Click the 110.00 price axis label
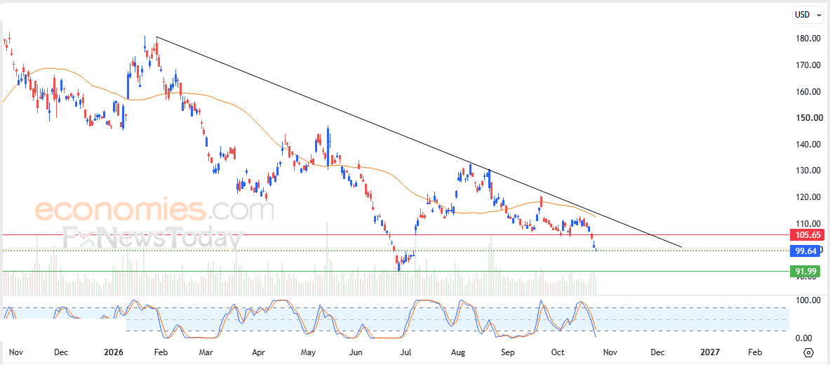 pyautogui.click(x=808, y=223)
